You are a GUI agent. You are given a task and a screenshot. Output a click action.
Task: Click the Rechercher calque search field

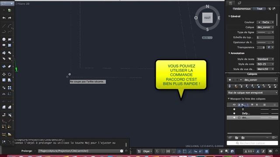click(x=252, y=143)
